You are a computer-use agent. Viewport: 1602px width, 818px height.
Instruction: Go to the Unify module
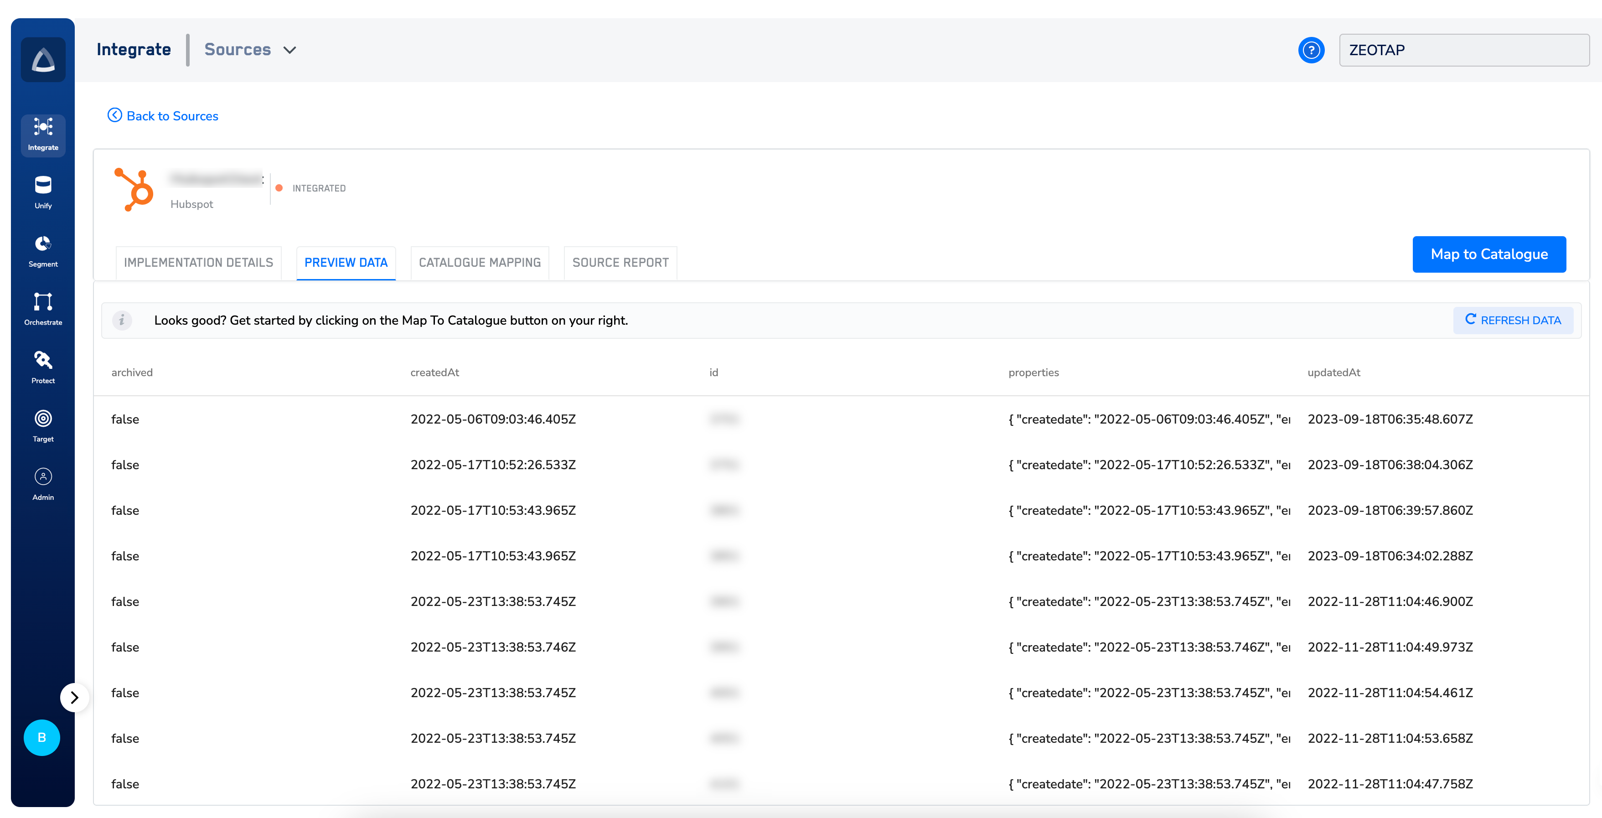click(x=43, y=192)
